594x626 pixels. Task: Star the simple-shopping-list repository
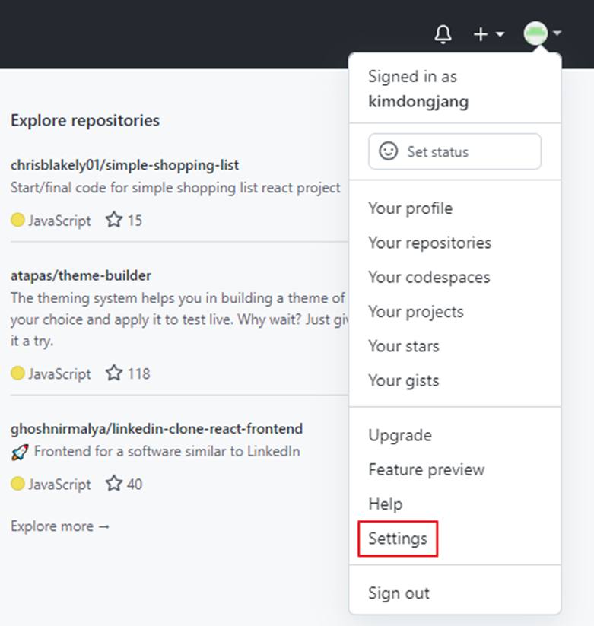point(114,220)
